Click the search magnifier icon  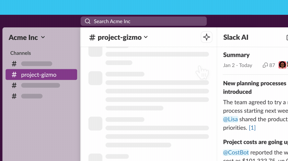tap(87, 21)
